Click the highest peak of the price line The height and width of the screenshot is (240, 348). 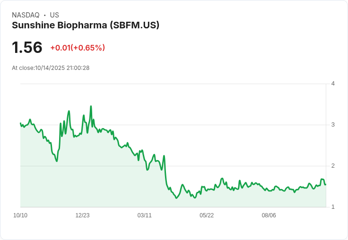(x=91, y=106)
